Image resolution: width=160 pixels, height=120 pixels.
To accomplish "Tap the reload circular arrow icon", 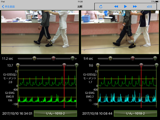I will click(x=101, y=7).
